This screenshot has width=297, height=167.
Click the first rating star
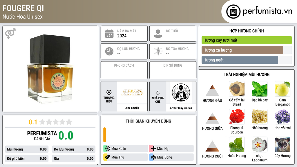tap(42, 122)
